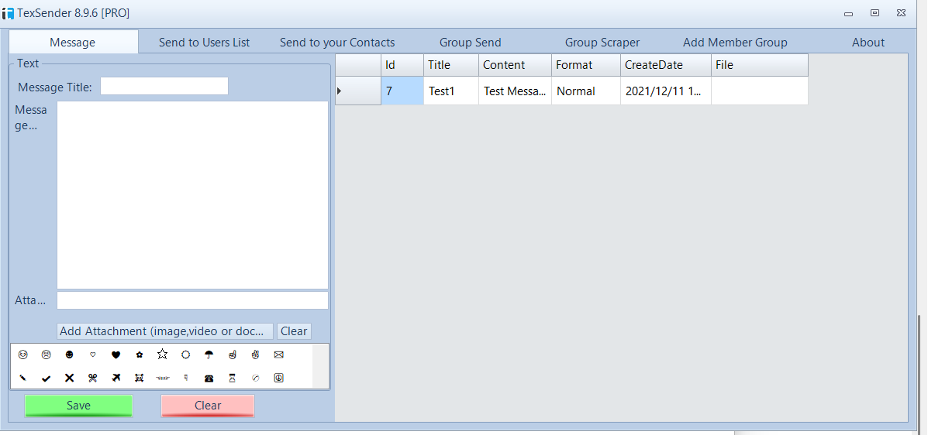
Task: Insert the hourglass emoji
Action: [x=232, y=378]
